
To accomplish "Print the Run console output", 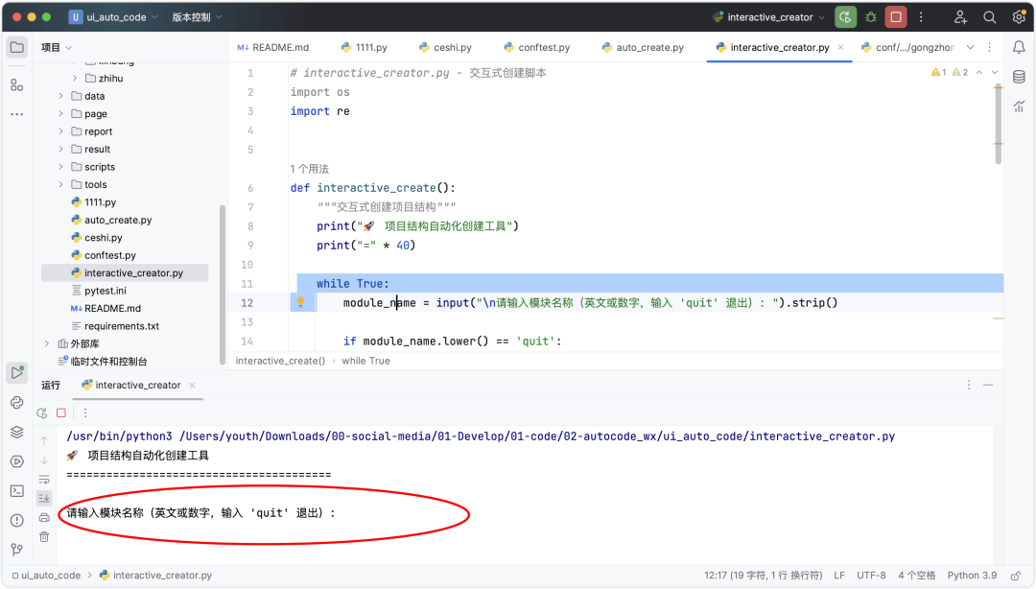I will pos(44,518).
